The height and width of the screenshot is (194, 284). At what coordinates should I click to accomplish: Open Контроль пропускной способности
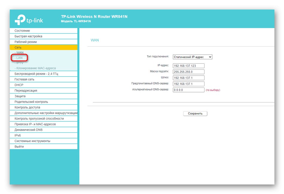(x=43, y=118)
